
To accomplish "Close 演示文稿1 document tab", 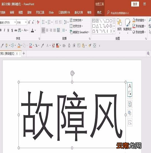I will tap(17, 54).
